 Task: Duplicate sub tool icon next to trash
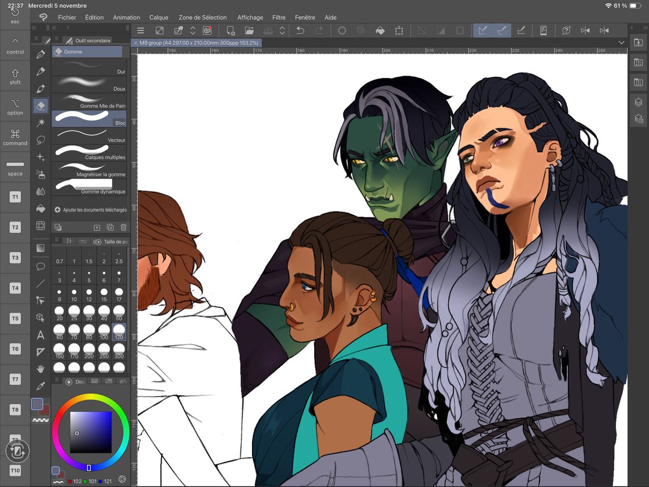110,227
